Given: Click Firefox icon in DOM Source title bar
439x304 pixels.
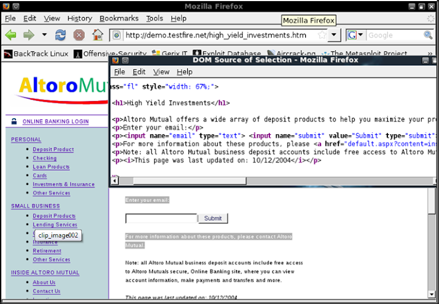Looking at the screenshot, I should click(115, 60).
